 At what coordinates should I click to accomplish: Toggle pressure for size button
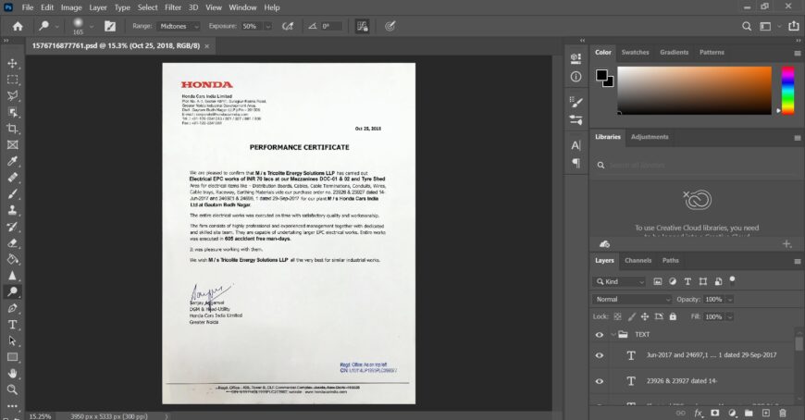pyautogui.click(x=390, y=26)
